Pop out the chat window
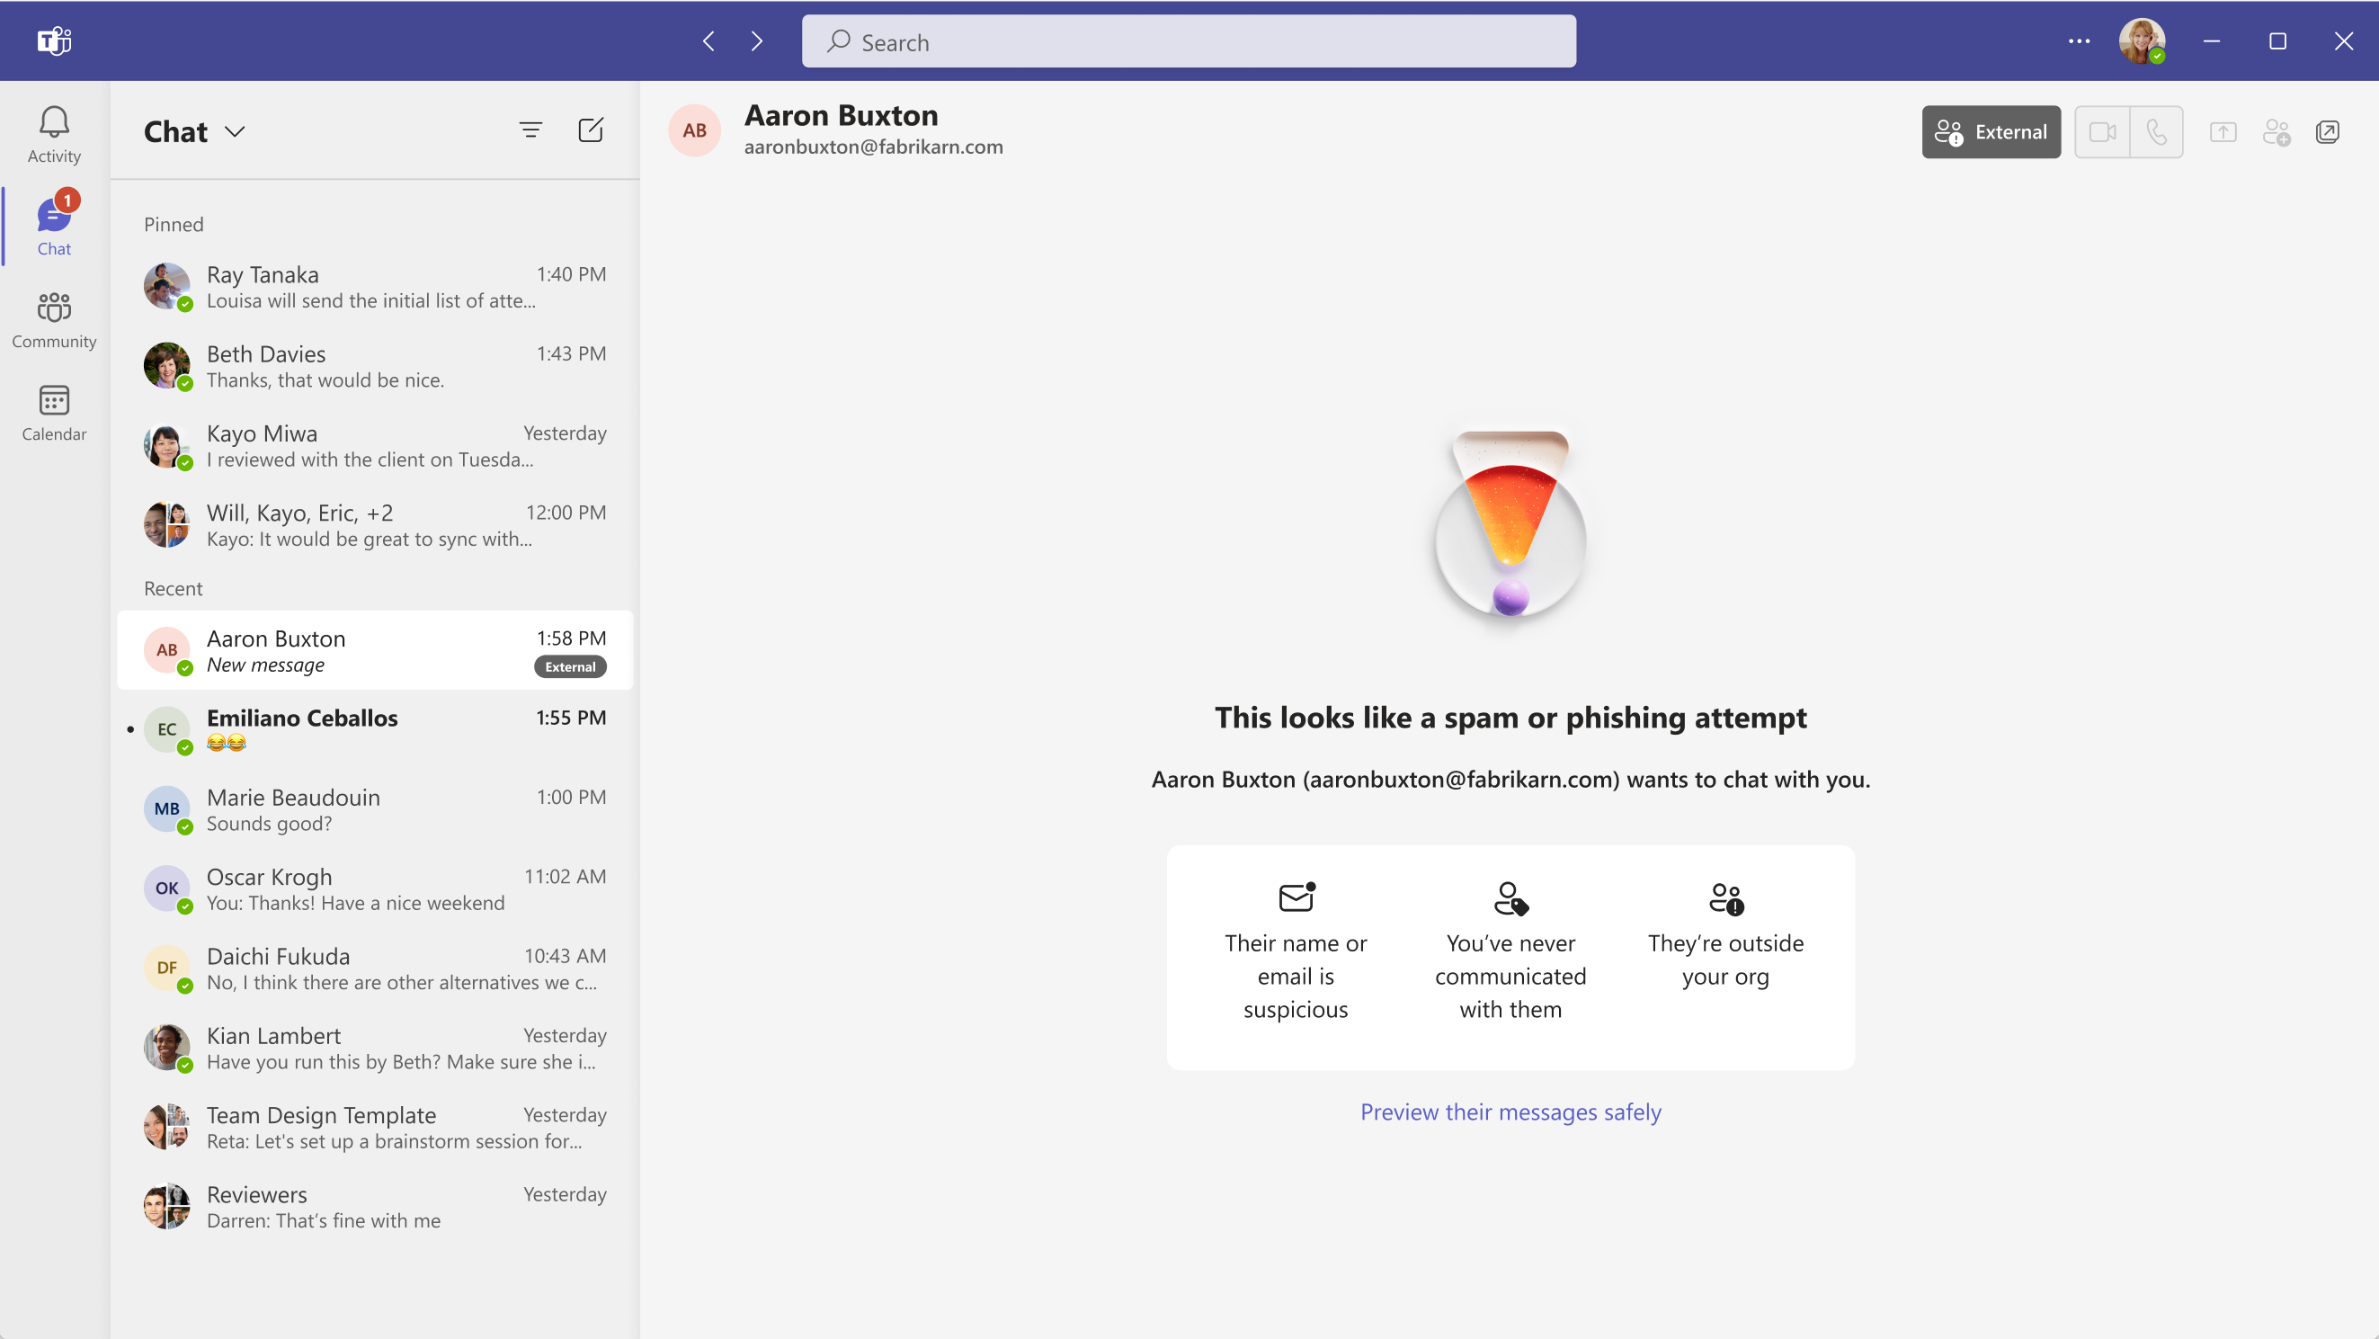 pyautogui.click(x=2327, y=132)
